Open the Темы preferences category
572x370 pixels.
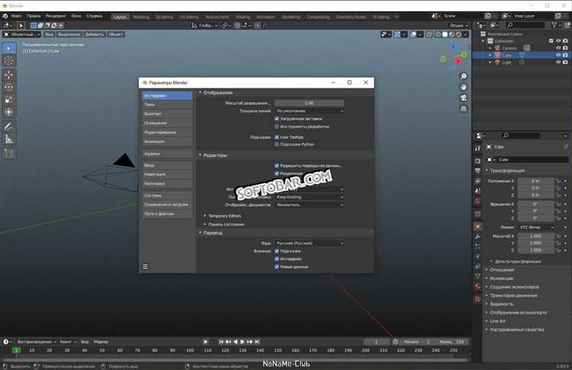[167, 105]
